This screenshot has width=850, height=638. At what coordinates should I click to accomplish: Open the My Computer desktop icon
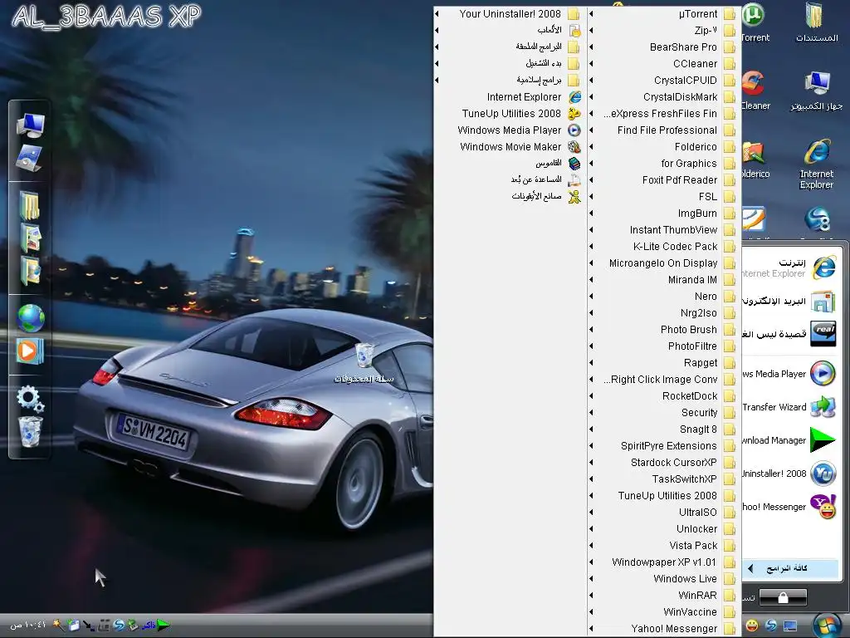point(817,91)
